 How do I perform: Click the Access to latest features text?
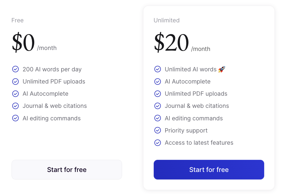(199, 143)
